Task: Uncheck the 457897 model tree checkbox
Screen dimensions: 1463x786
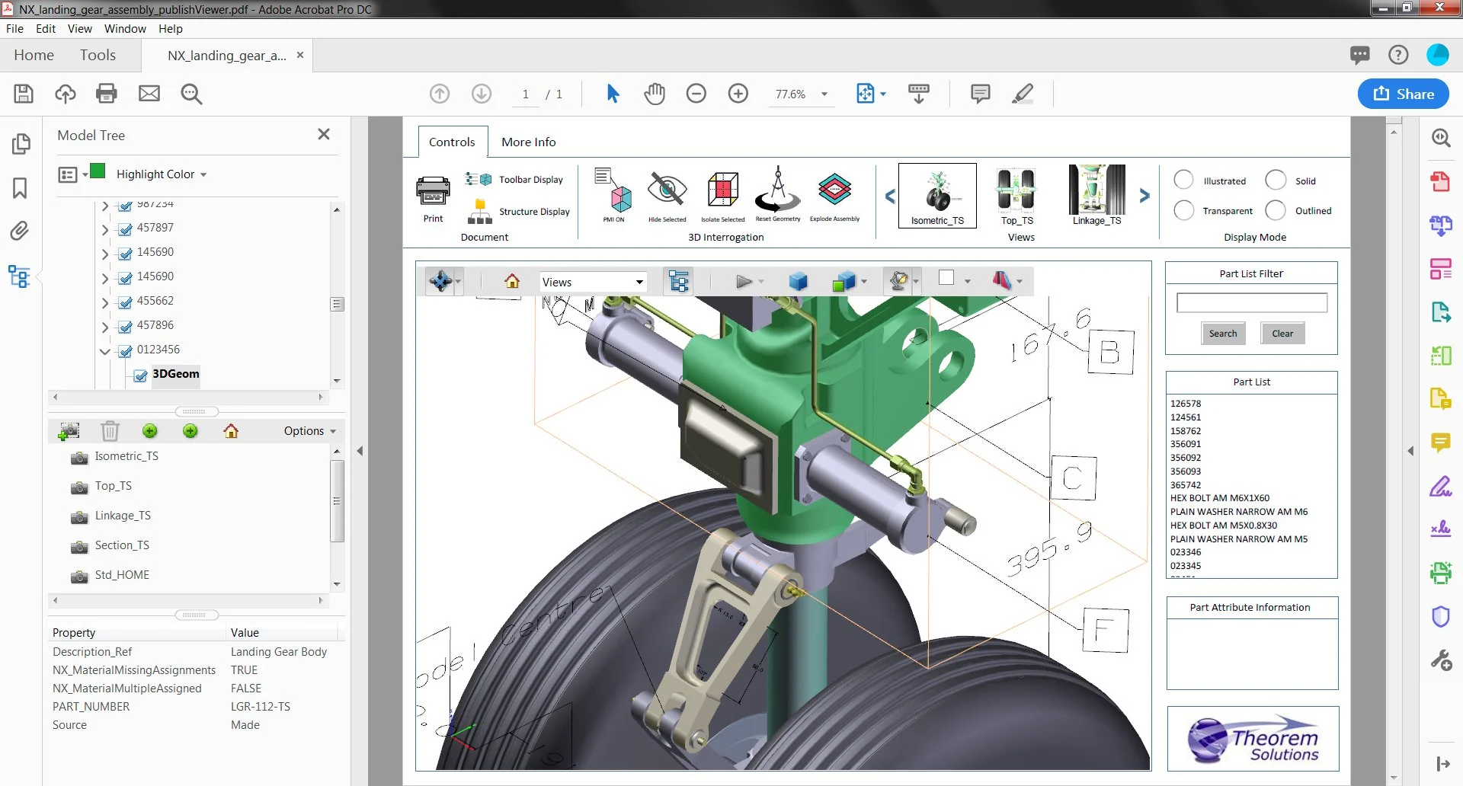Action: tap(126, 228)
